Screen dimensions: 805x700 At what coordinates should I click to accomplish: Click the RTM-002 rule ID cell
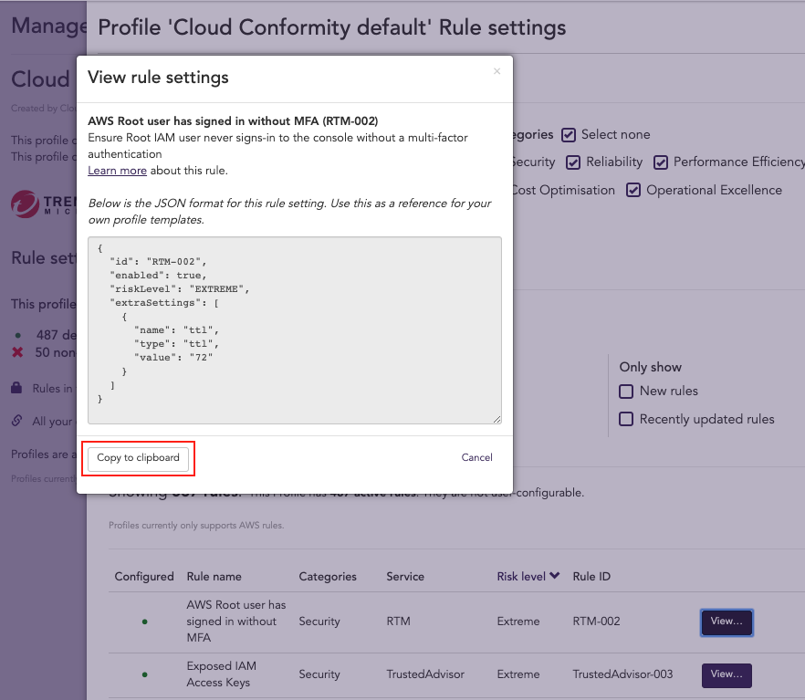pos(596,621)
